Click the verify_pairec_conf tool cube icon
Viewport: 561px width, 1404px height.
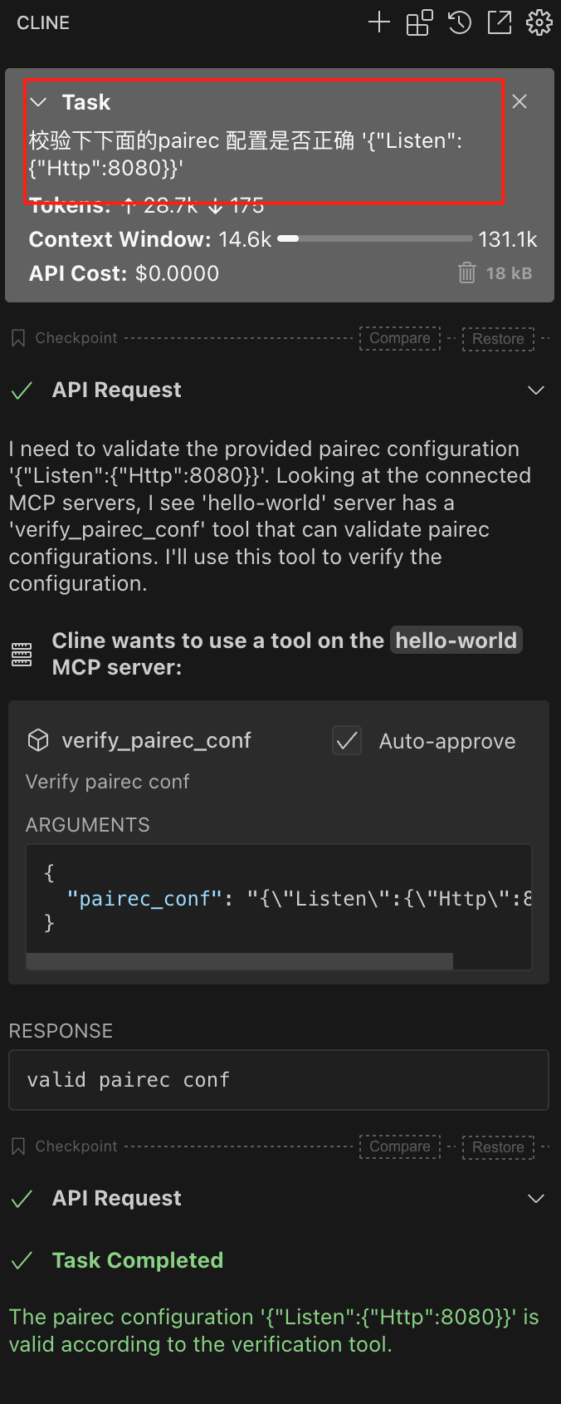click(38, 740)
